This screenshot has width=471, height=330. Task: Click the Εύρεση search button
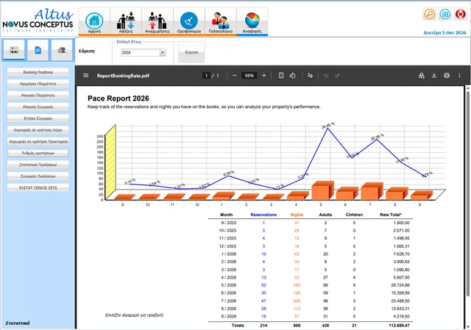pos(191,52)
